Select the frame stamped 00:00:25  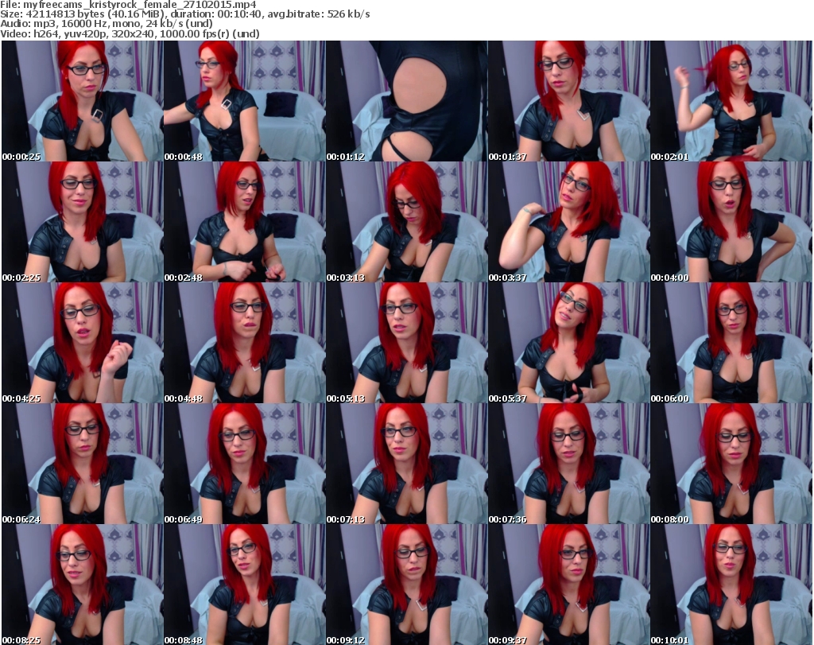(83, 101)
